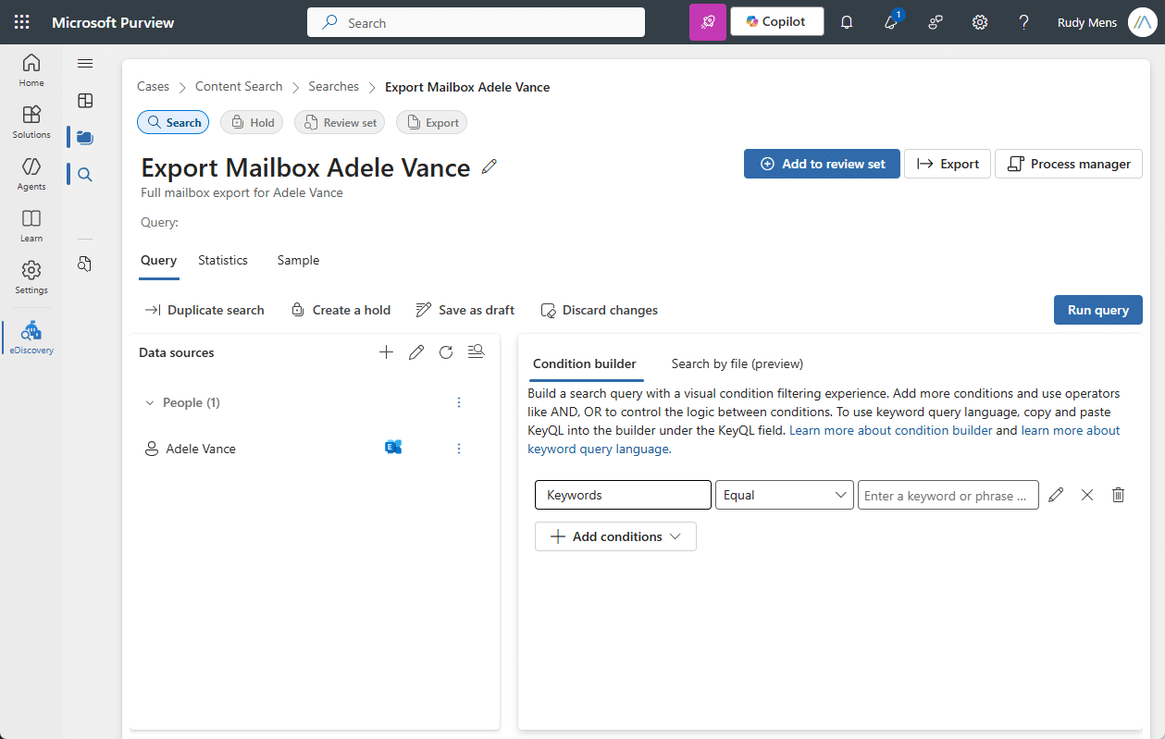The width and height of the screenshot is (1165, 739).
Task: Refresh the data sources list
Action: coord(446,352)
